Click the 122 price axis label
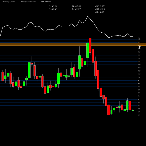 point(139,65)
